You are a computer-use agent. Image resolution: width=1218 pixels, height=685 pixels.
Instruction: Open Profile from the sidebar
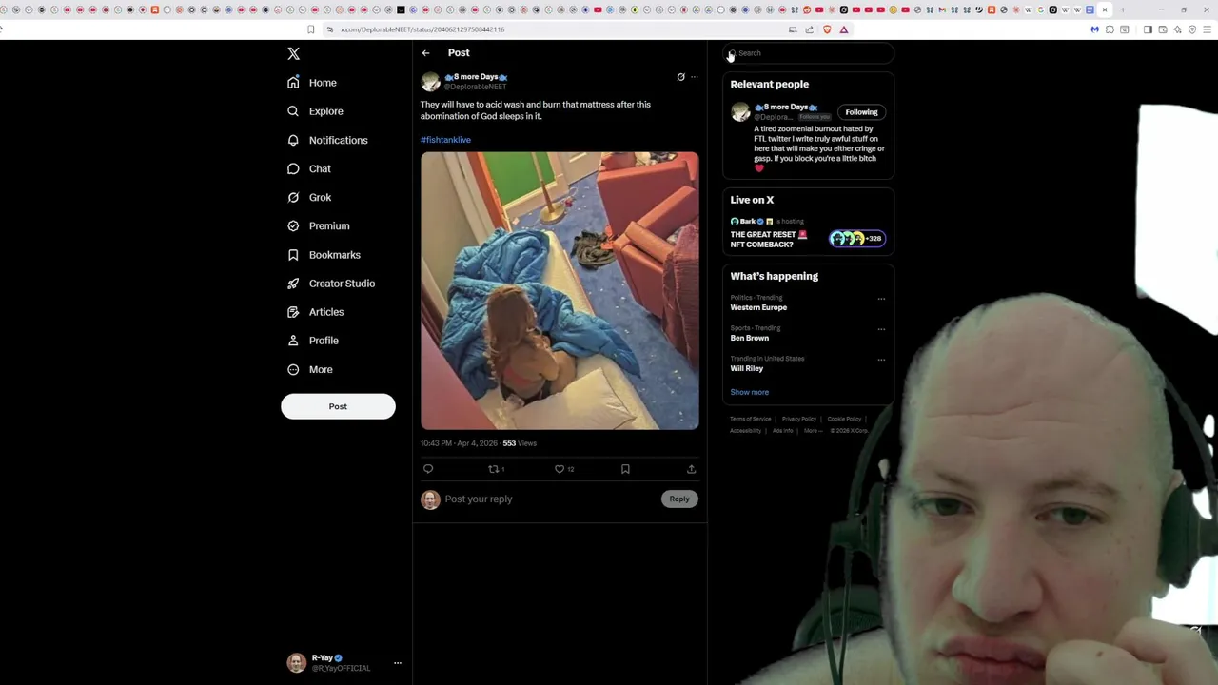click(x=312, y=341)
